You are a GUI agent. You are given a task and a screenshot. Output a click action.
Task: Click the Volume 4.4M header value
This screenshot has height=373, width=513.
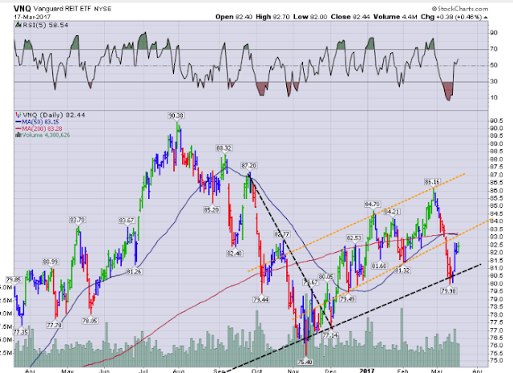click(x=395, y=17)
